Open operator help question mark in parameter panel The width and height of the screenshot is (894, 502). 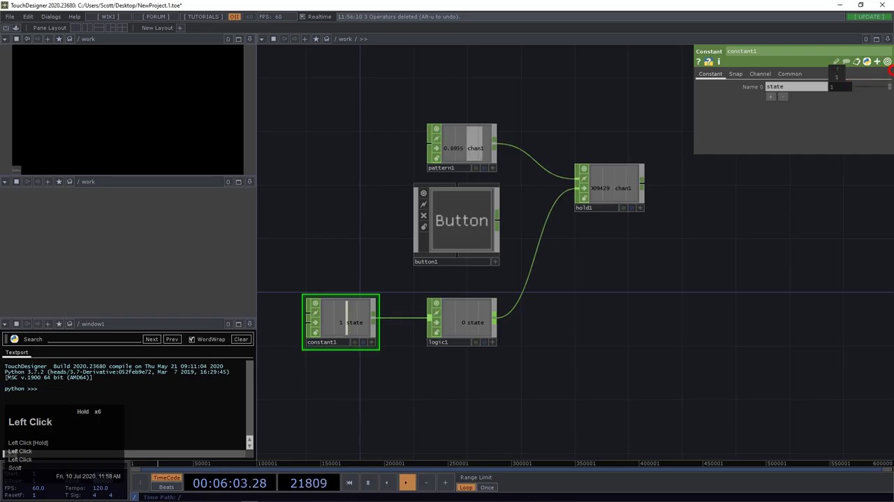coord(698,62)
